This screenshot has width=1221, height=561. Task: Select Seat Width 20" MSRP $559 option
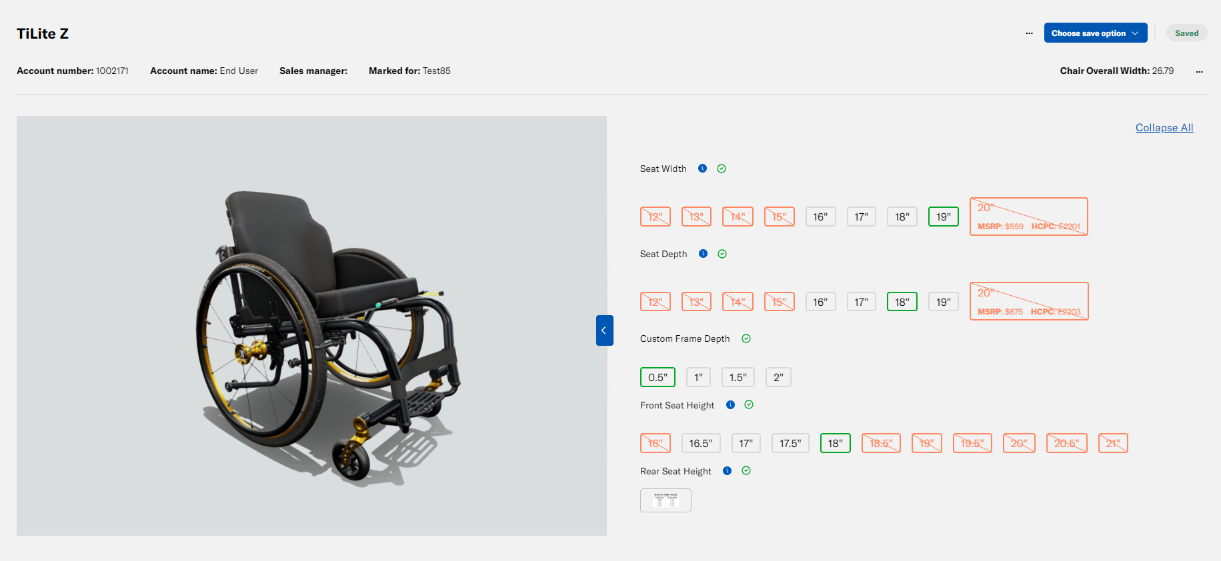pyautogui.click(x=1029, y=217)
